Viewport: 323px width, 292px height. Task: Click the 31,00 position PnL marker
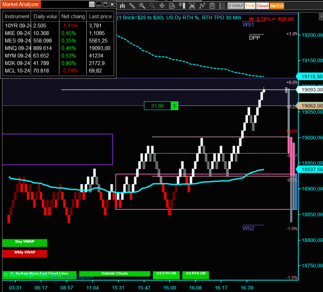[x=158, y=106]
